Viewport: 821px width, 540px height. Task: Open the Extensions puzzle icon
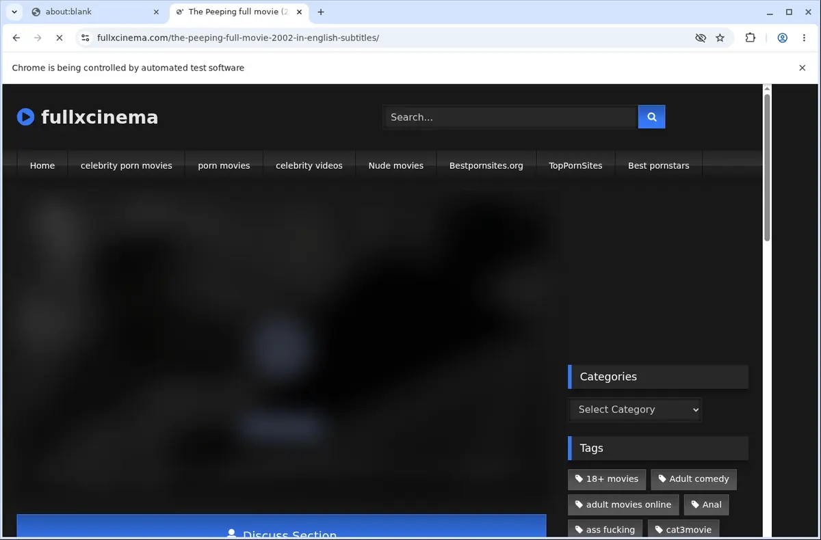[751, 38]
